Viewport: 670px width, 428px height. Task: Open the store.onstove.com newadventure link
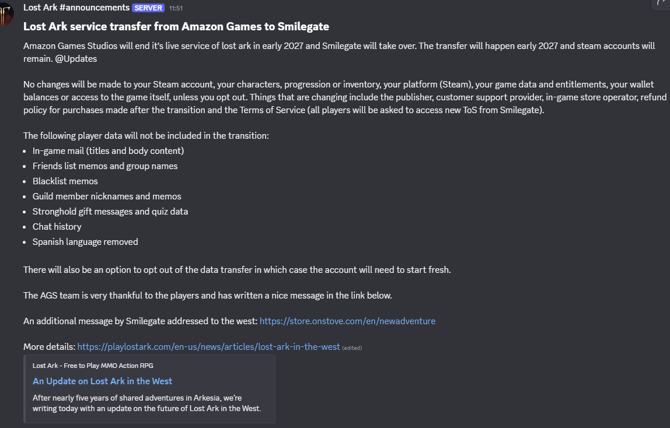[347, 321]
